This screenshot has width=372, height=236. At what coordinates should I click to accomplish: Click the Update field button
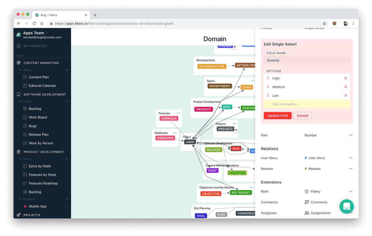(x=277, y=115)
